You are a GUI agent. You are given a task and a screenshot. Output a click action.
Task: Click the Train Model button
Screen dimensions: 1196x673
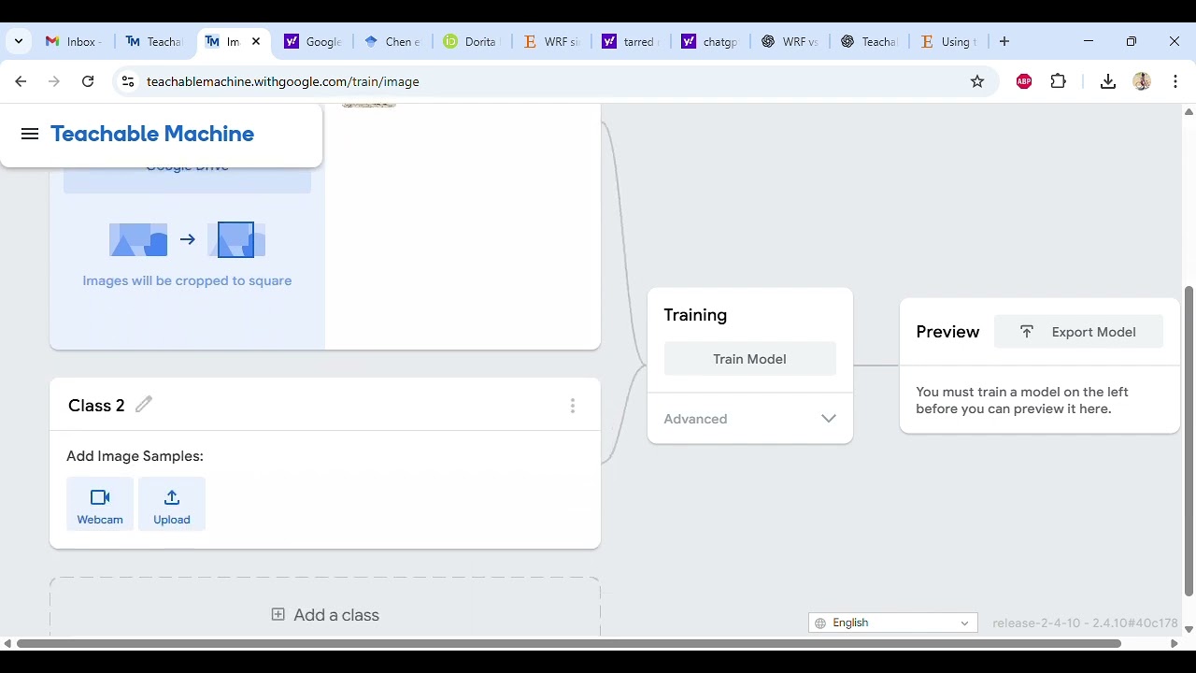coord(749,359)
